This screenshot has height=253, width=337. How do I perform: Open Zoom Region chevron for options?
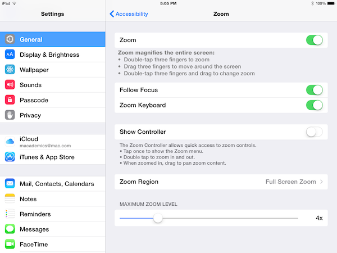click(321, 182)
